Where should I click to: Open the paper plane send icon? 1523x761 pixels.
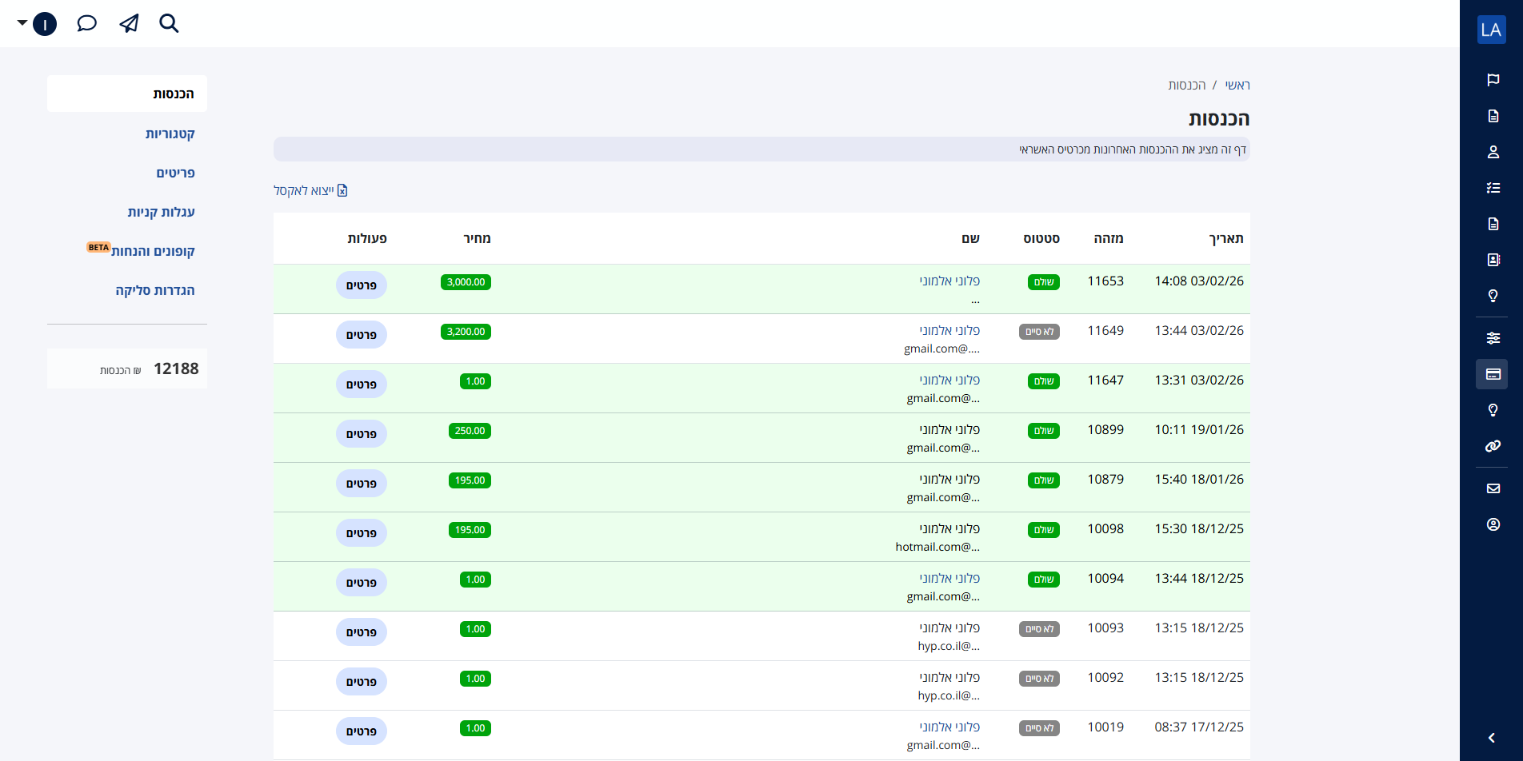[129, 24]
